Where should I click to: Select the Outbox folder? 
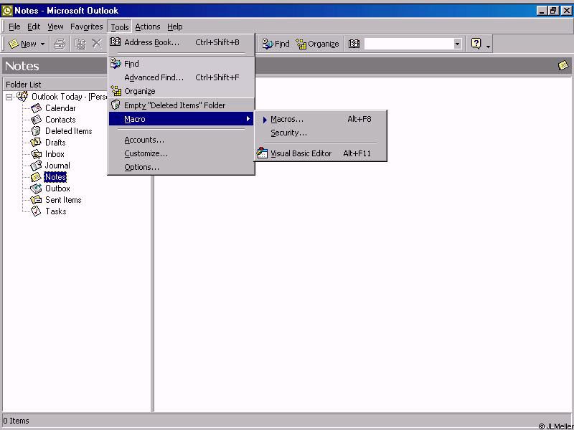[57, 188]
